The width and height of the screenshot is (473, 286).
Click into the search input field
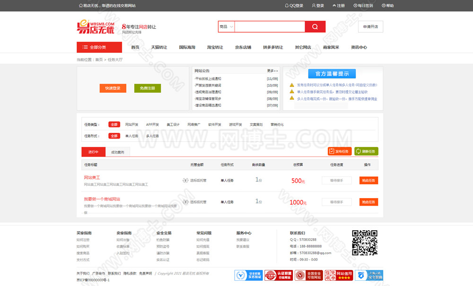(270, 26)
